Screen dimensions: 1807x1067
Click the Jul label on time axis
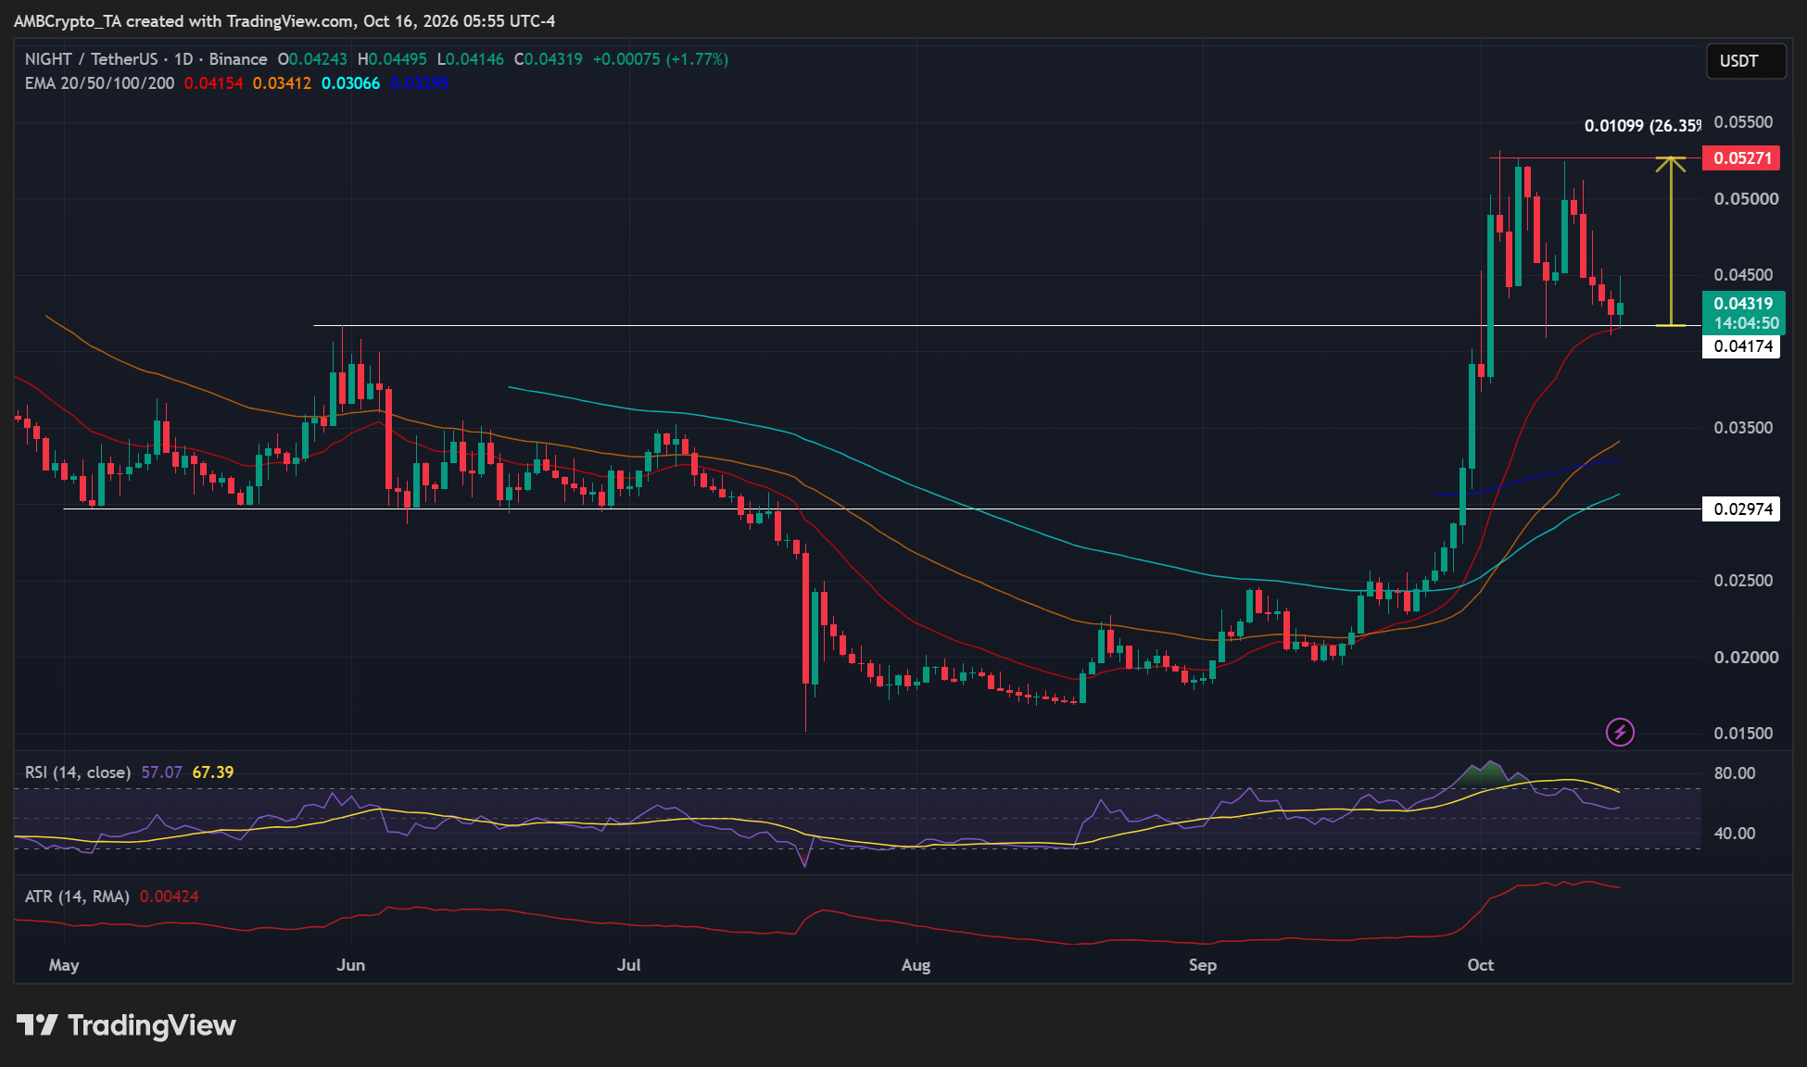coord(629,965)
